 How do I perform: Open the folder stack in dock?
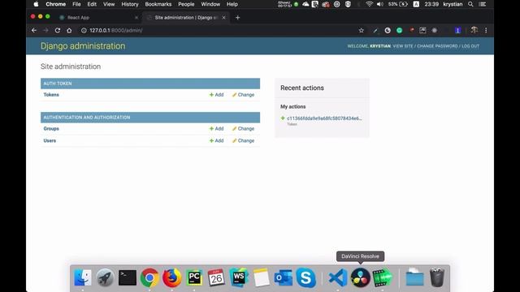point(414,277)
